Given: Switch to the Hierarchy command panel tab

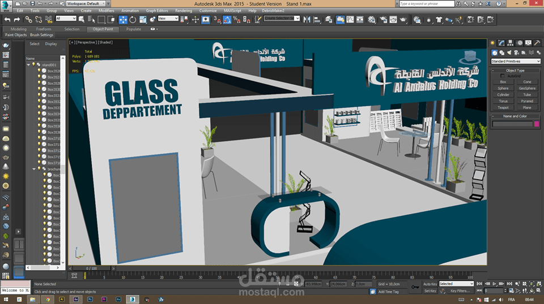Looking at the screenshot, I should coord(511,43).
